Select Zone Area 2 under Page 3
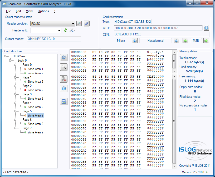 tap(35, 99)
